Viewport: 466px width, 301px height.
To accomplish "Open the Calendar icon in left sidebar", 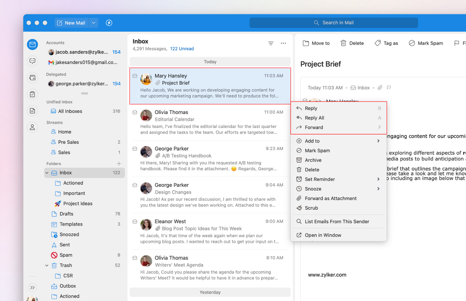I will pos(32,78).
